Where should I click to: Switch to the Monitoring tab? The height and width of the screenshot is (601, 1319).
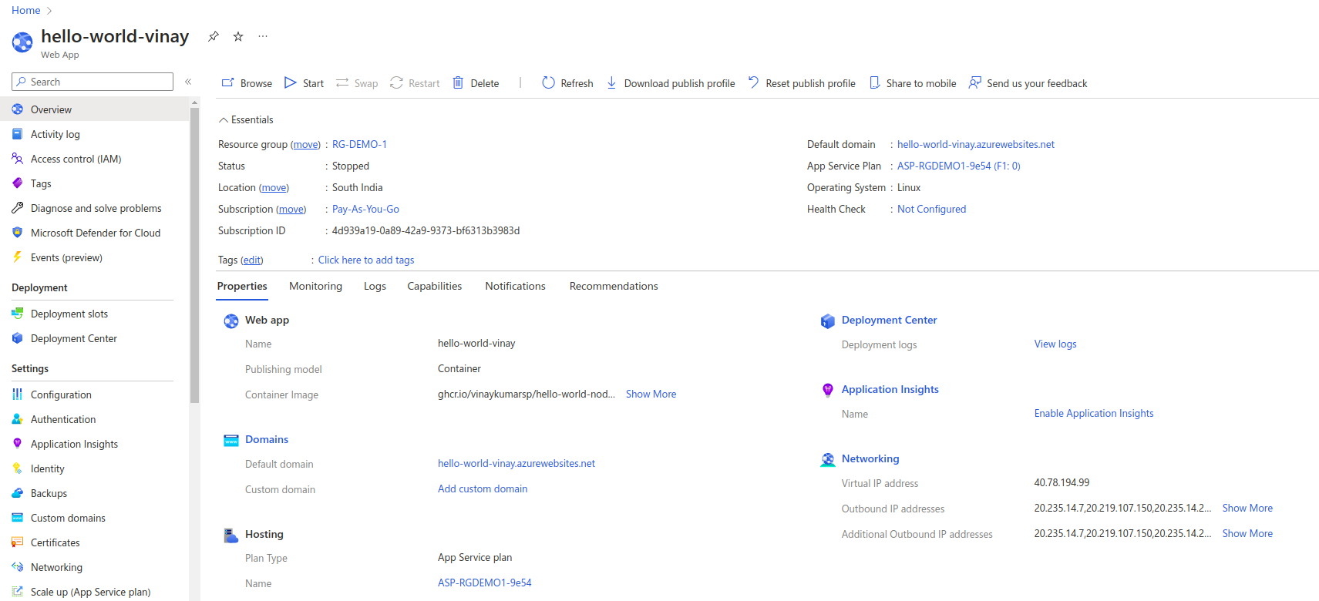coord(315,286)
